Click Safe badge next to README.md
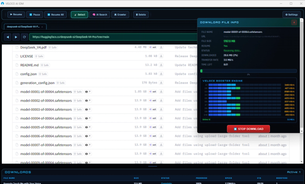This screenshot has height=184, width=305. tap(45, 65)
